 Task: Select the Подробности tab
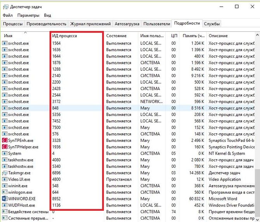[x=187, y=23]
